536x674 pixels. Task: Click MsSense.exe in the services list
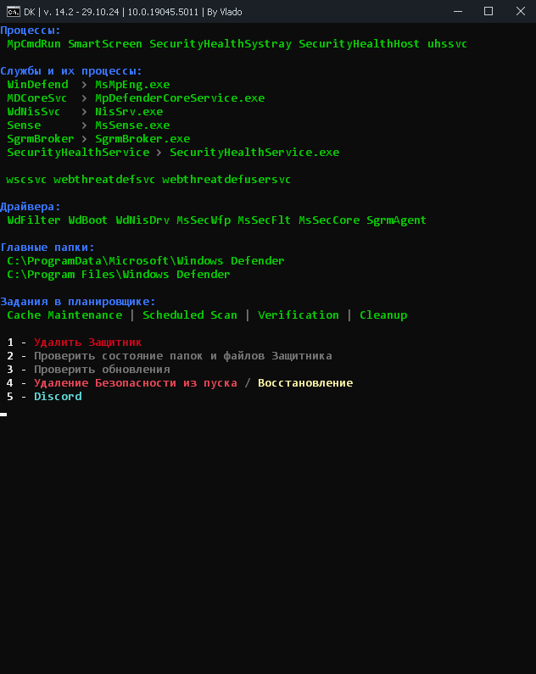click(132, 125)
